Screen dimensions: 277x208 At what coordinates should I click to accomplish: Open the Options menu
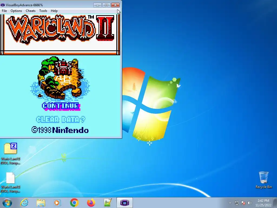(16, 11)
